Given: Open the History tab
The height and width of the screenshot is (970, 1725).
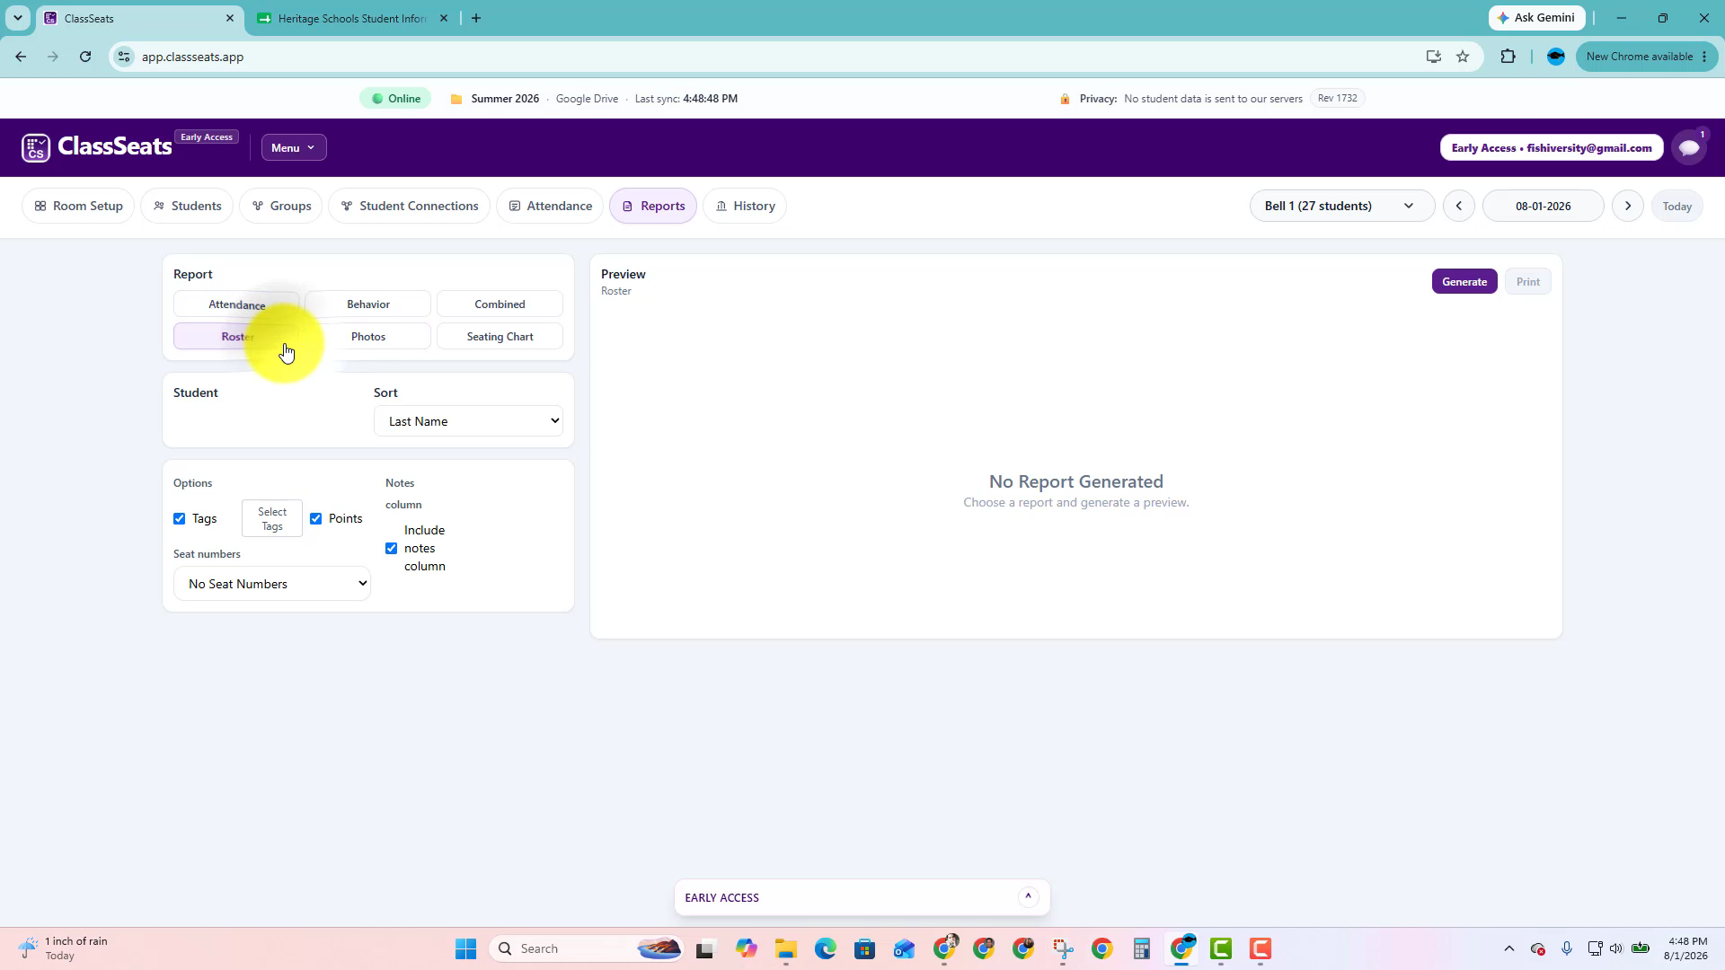Looking at the screenshot, I should pyautogui.click(x=745, y=206).
